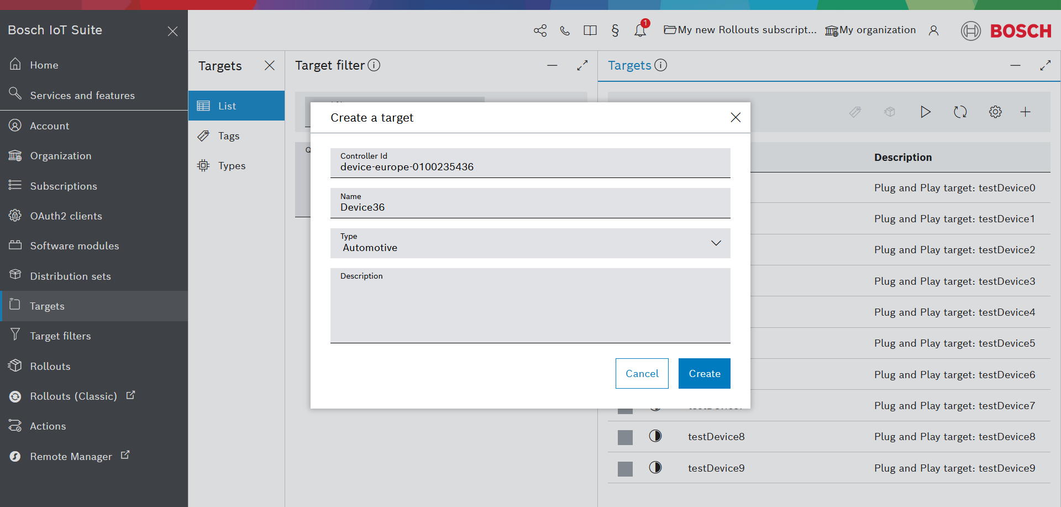This screenshot has height=507, width=1061.
Task: Open the share icon in header
Action: (540, 30)
